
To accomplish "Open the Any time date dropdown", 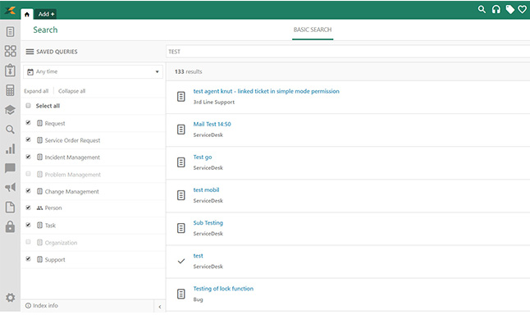I will pyautogui.click(x=93, y=71).
